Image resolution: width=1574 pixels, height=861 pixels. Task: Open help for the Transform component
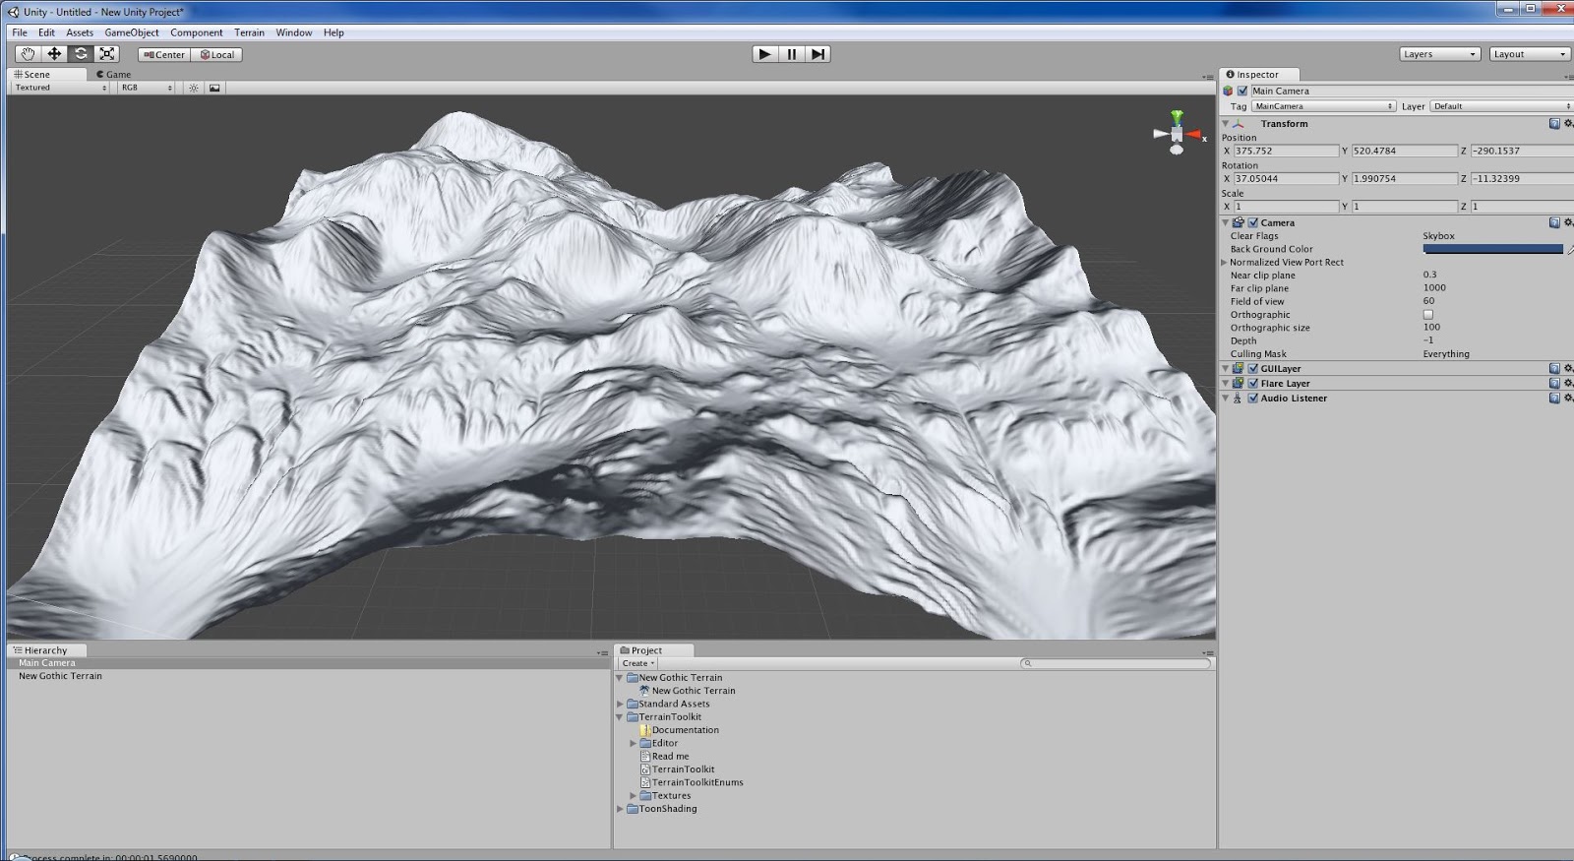[1554, 124]
